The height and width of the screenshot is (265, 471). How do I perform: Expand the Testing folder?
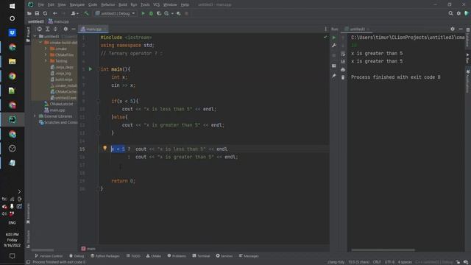point(46,61)
